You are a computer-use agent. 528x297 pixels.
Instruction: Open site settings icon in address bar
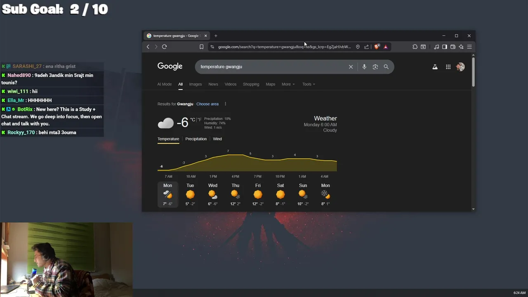[212, 47]
